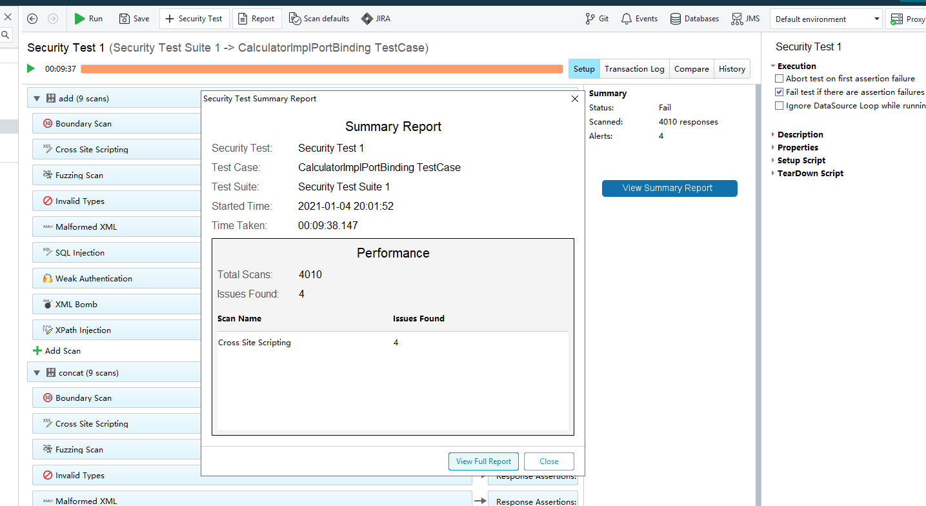Toggle Ignore DataSource Loop checkbox
926x506 pixels.
pos(780,106)
